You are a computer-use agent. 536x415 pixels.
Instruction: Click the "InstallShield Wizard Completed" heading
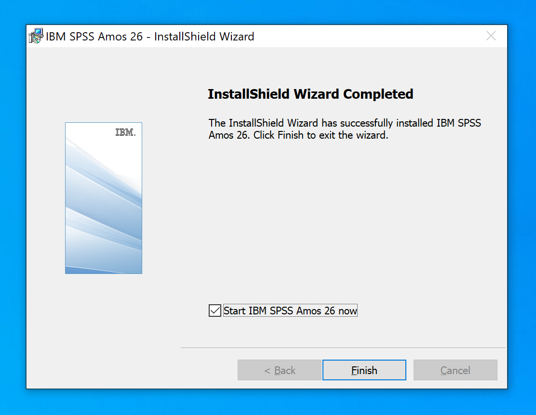310,94
